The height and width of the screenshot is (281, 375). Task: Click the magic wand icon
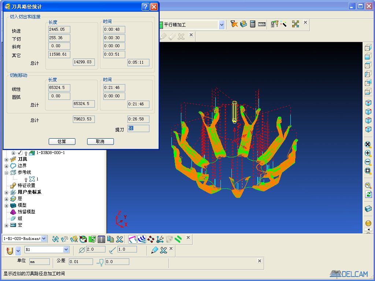pyautogui.click(x=284, y=24)
